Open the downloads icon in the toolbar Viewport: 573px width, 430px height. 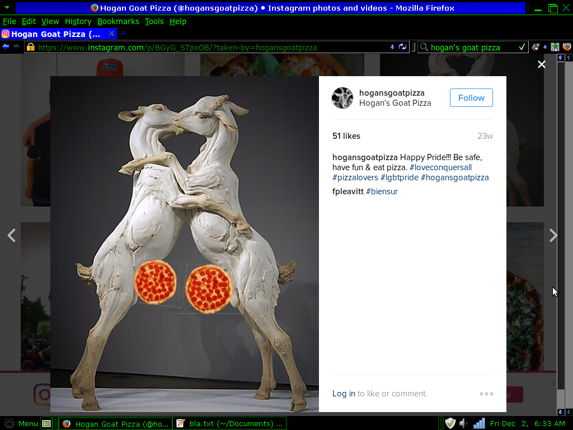pyautogui.click(x=555, y=47)
